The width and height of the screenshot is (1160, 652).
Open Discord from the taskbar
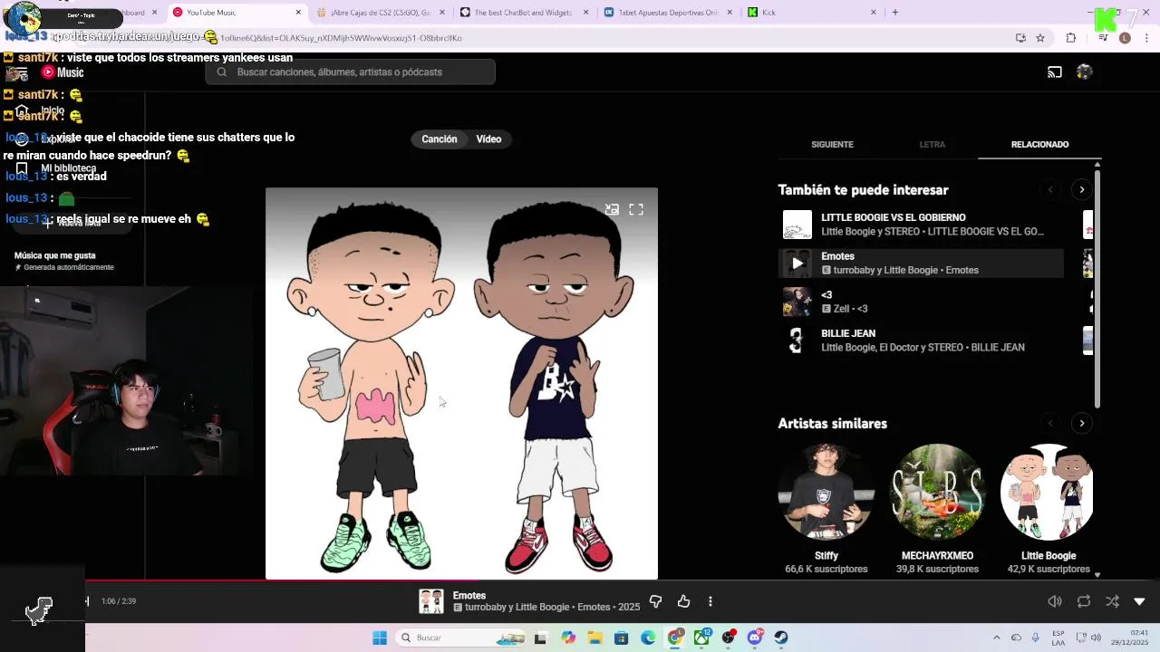coord(755,638)
